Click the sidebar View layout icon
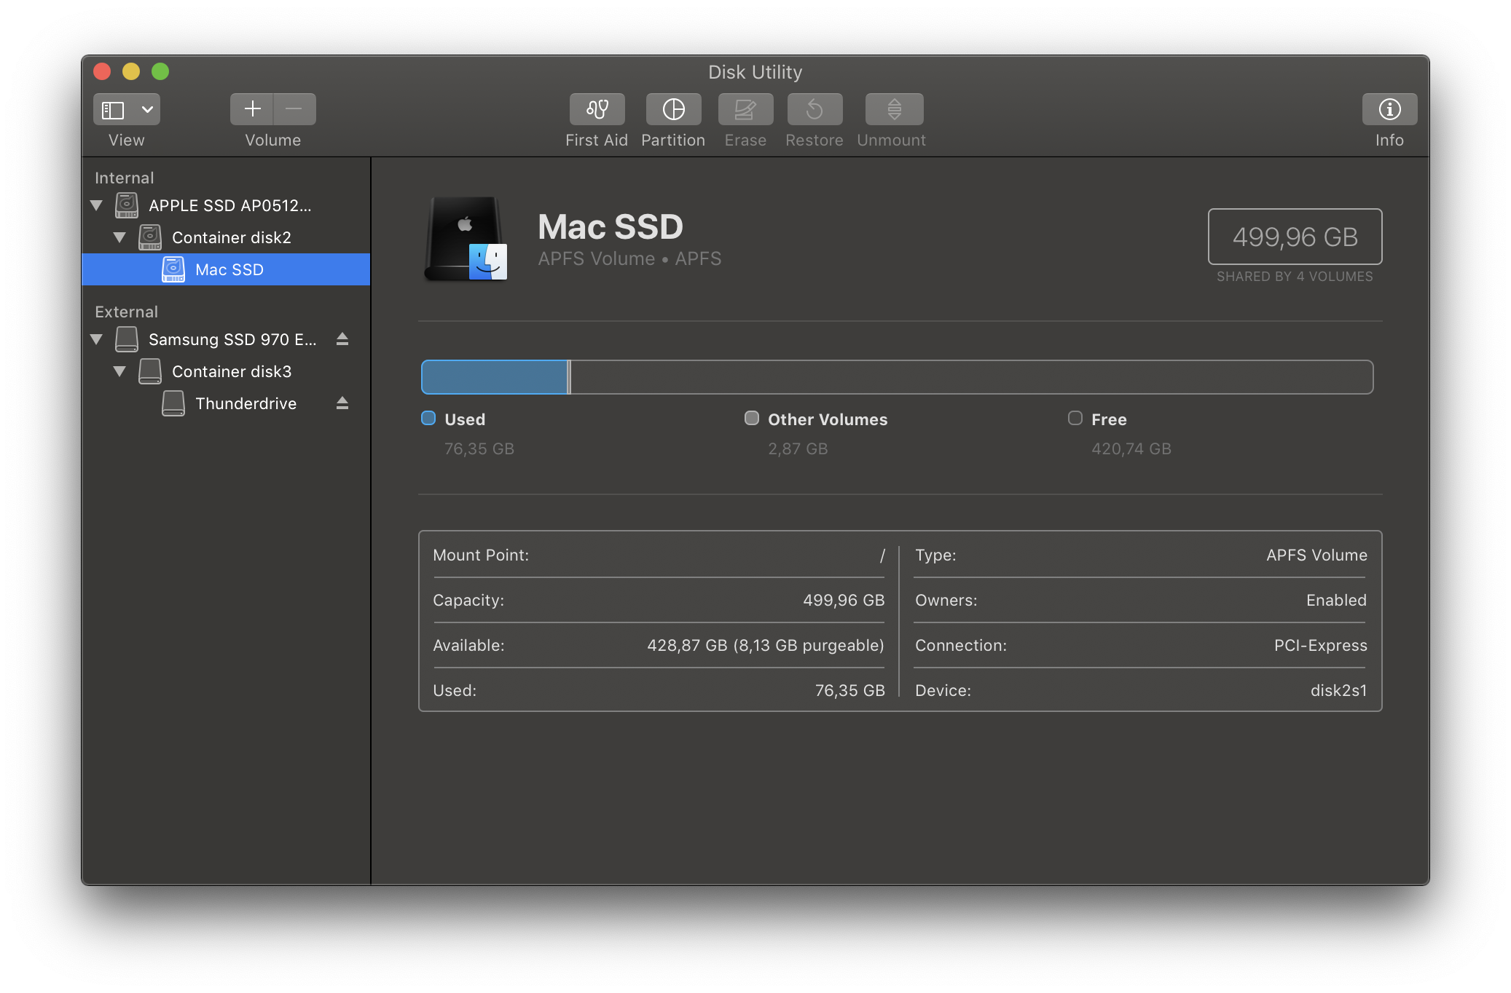This screenshot has height=993, width=1511. coord(113,109)
